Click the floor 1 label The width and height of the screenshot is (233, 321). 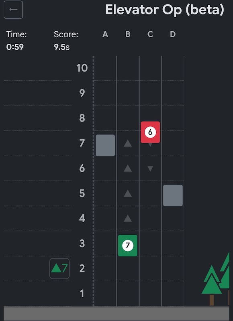82,294
